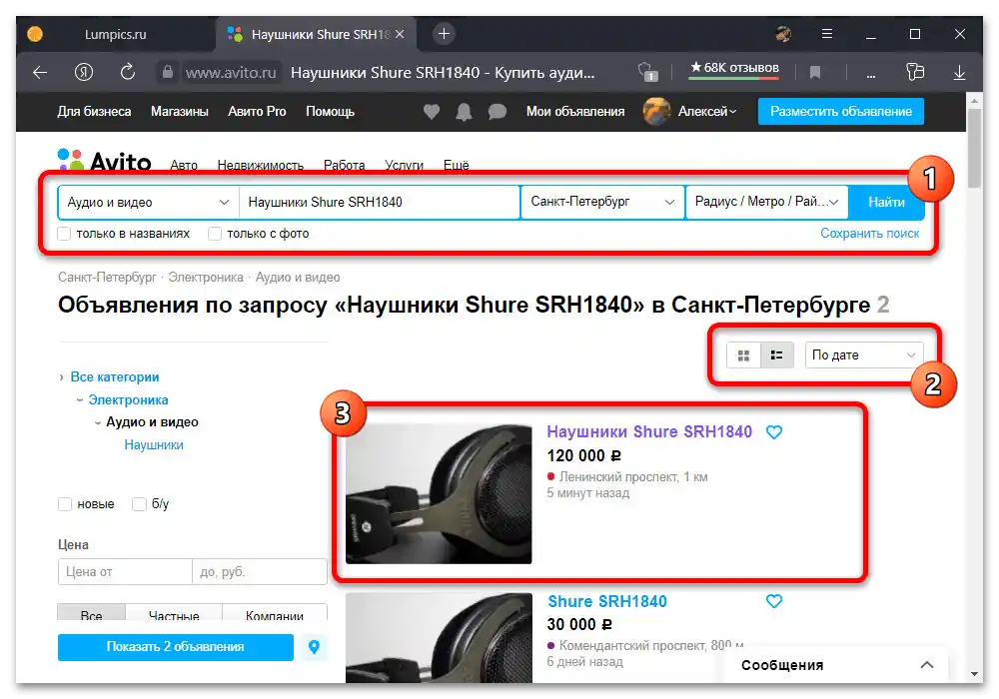Image resolution: width=999 pixels, height=699 pixels.
Task: Open the collections icon in address bar
Action: click(915, 72)
